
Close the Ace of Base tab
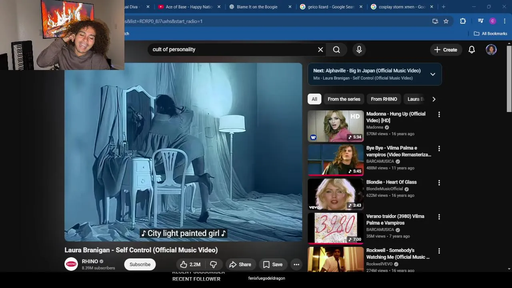(x=219, y=7)
